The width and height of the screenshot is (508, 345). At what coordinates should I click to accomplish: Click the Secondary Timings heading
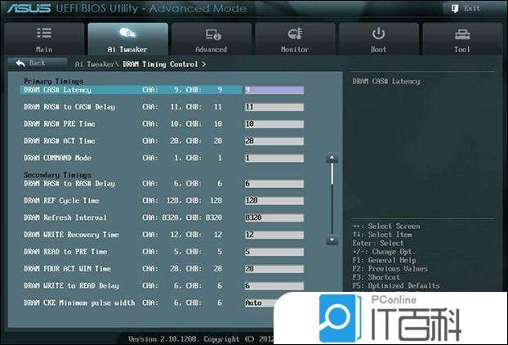(57, 175)
